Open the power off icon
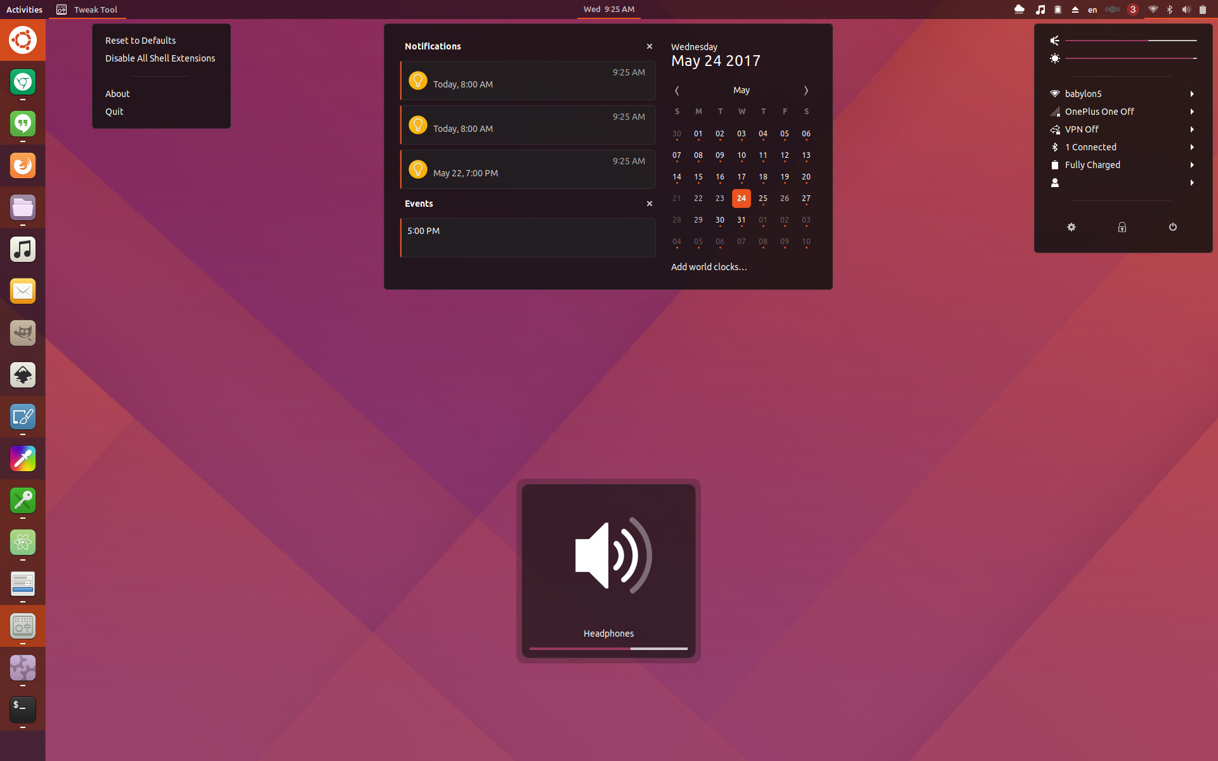 click(x=1172, y=227)
